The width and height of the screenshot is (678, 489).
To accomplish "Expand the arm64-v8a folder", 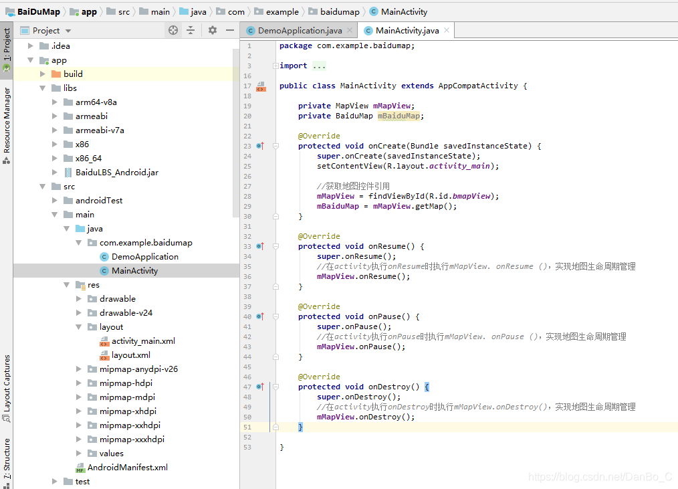I will pos(54,102).
